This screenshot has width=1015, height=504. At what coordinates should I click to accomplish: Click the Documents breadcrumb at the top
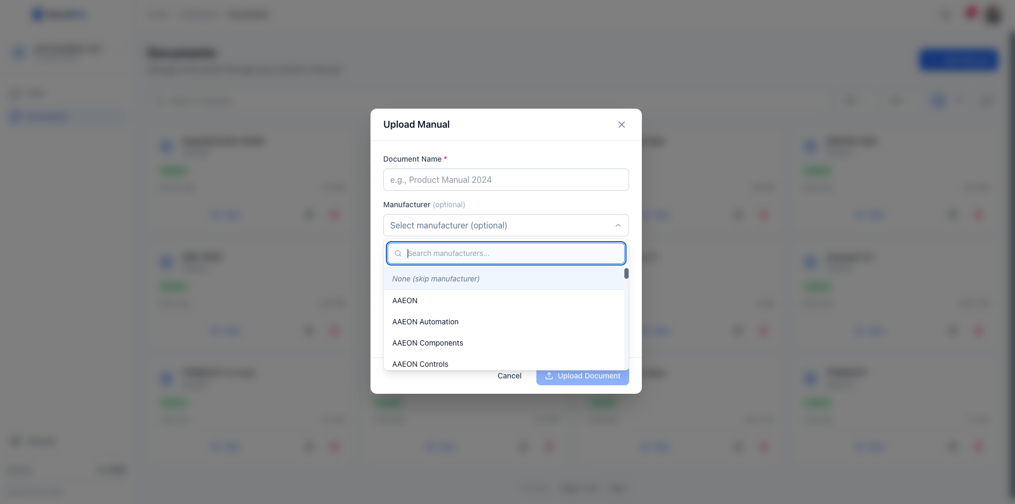(248, 14)
